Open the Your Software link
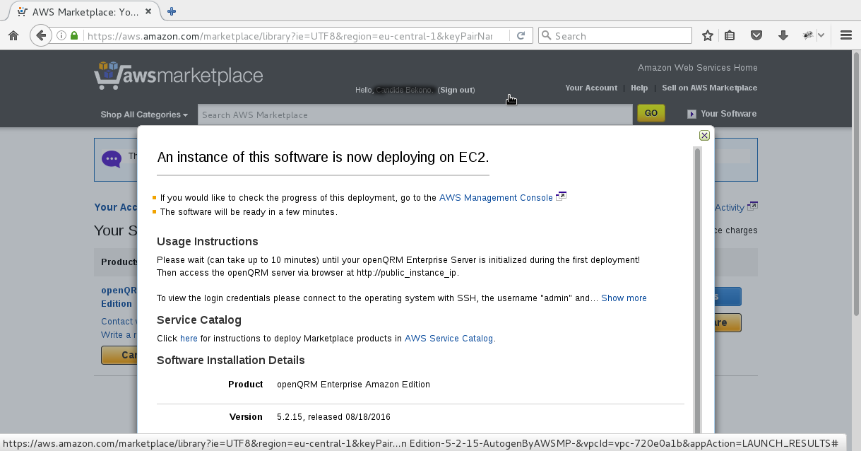861x451 pixels. point(728,114)
